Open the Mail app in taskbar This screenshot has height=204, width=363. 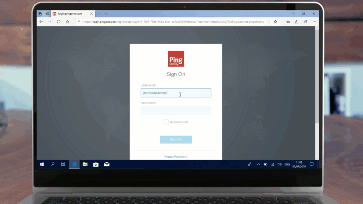tap(107, 164)
